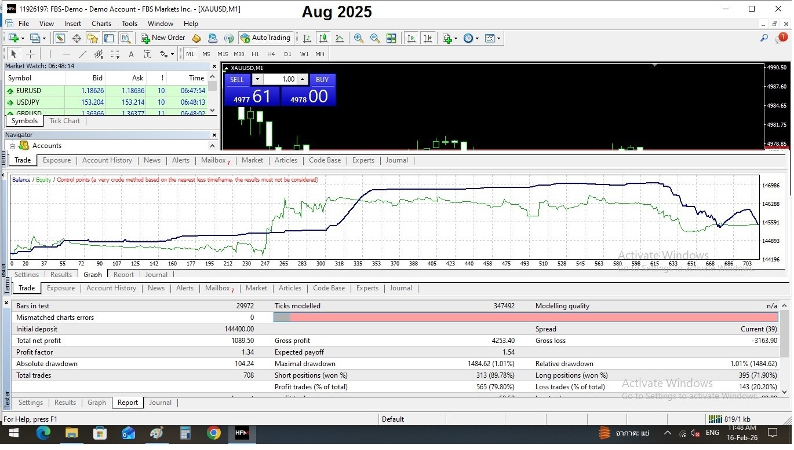Zoom out on the chart
This screenshot has width=794, height=450.
coord(375,38)
